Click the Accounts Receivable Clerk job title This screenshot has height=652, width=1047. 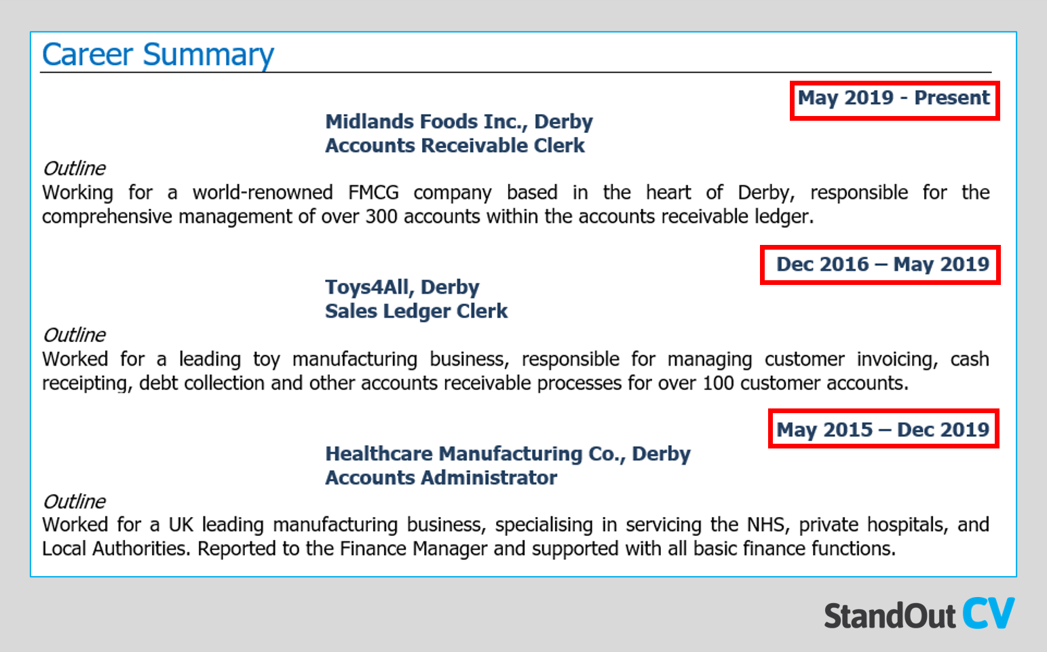click(x=455, y=145)
